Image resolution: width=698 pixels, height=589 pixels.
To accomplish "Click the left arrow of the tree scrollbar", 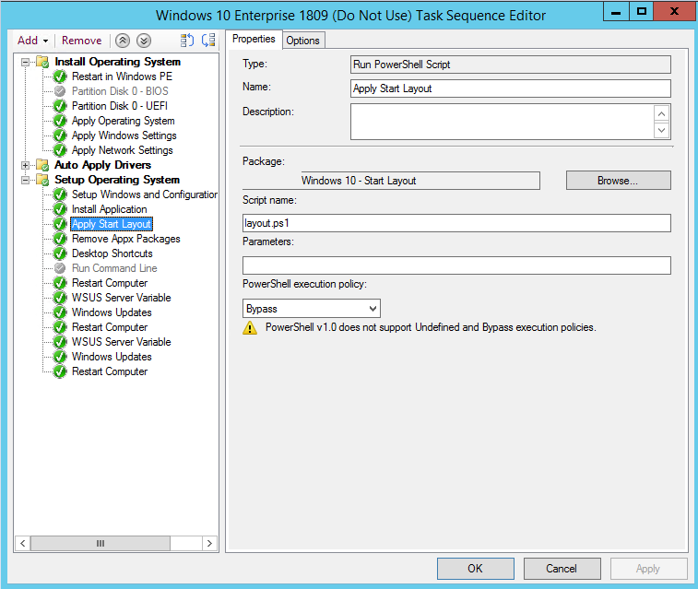I will coord(23,543).
